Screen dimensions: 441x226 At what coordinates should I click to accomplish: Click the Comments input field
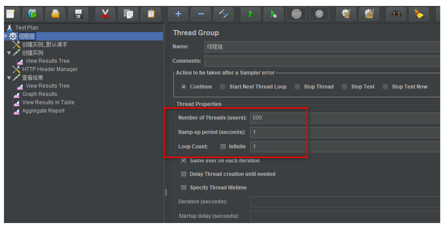pos(322,61)
